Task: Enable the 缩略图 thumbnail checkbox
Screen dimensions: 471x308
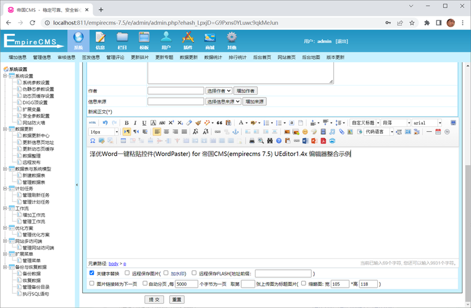Action: tap(303, 283)
